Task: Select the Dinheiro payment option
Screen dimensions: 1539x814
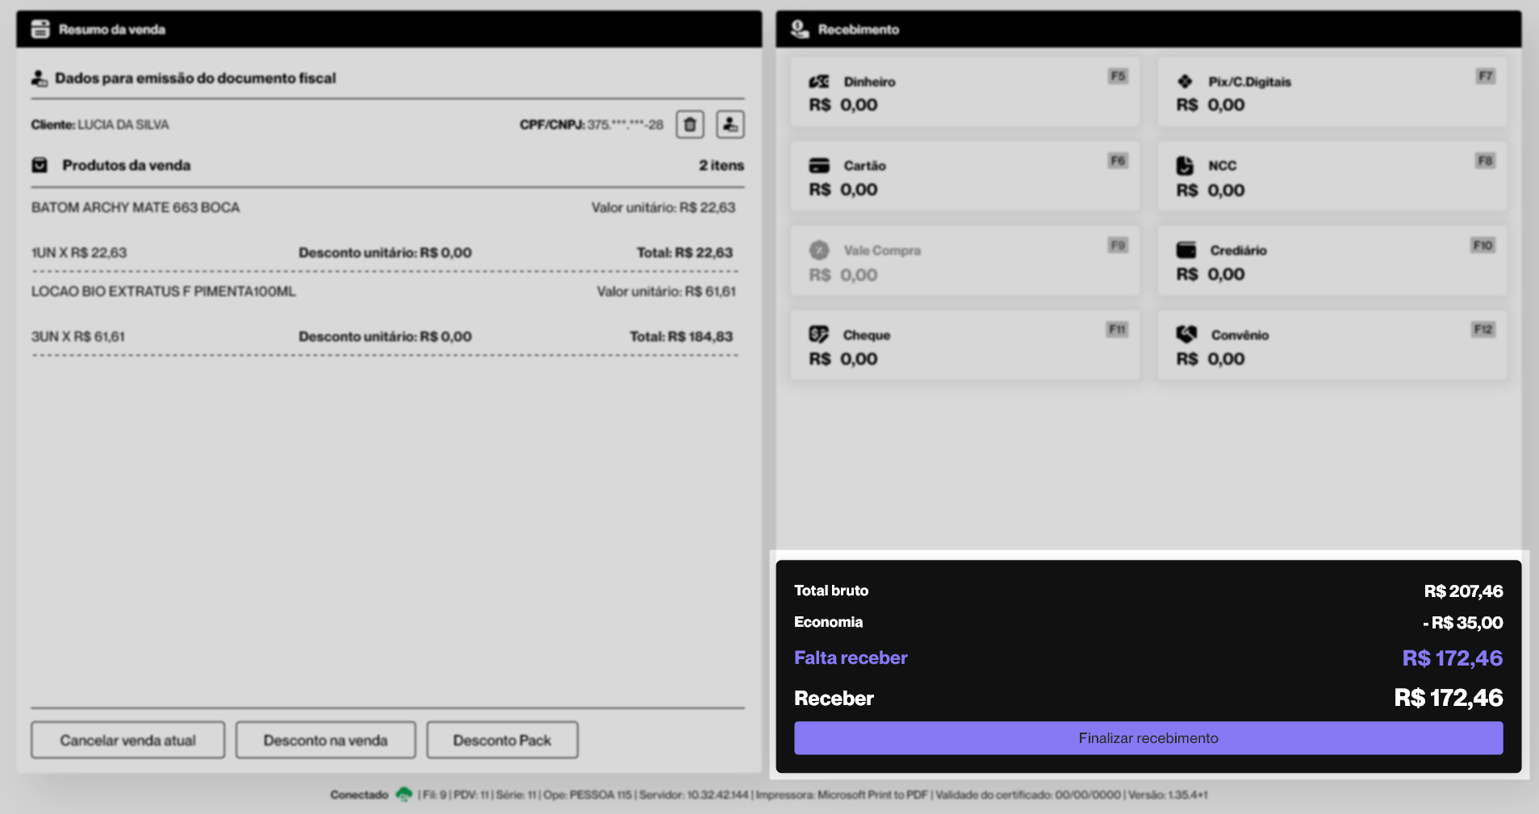Action: click(964, 92)
